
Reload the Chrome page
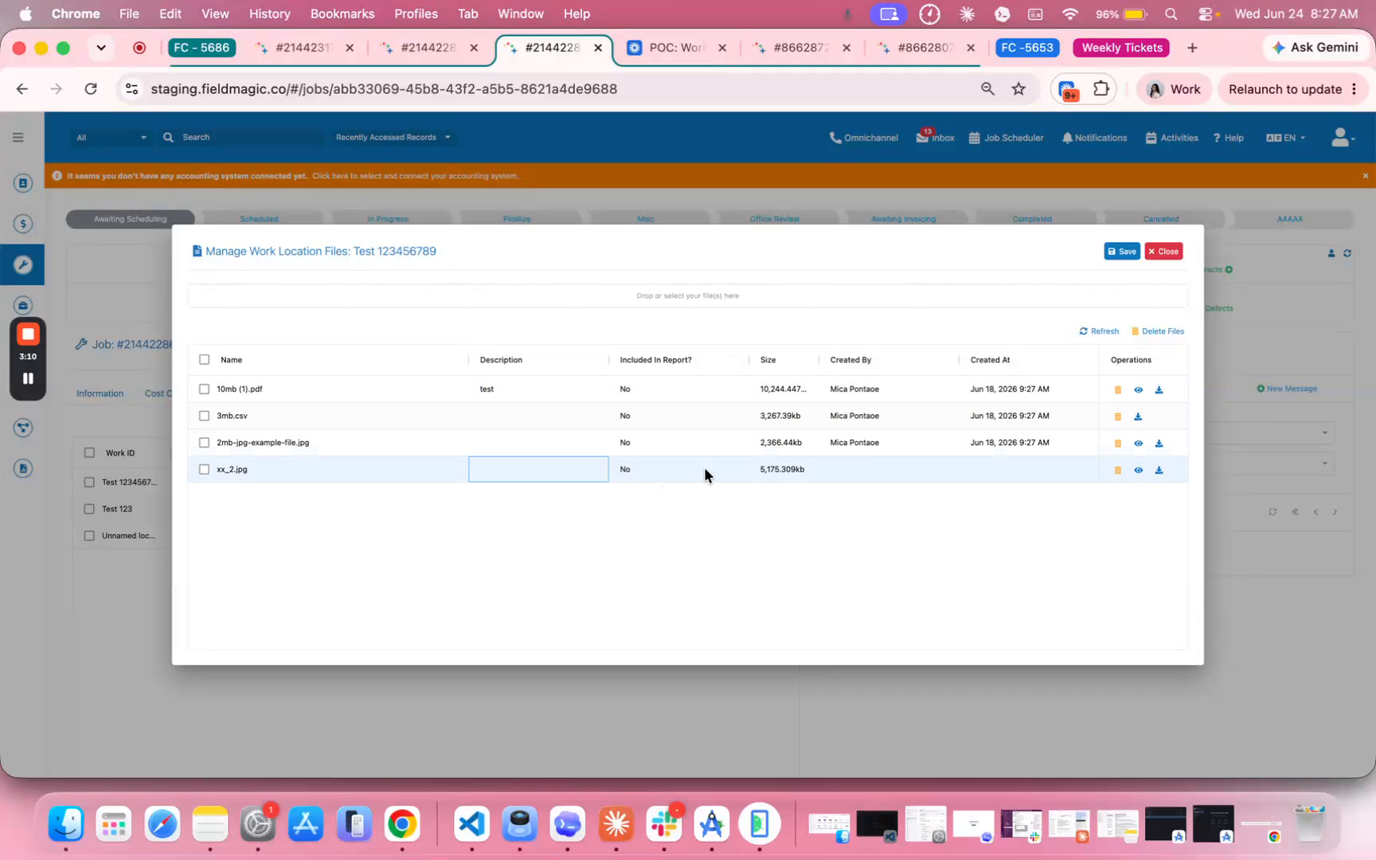(x=91, y=89)
